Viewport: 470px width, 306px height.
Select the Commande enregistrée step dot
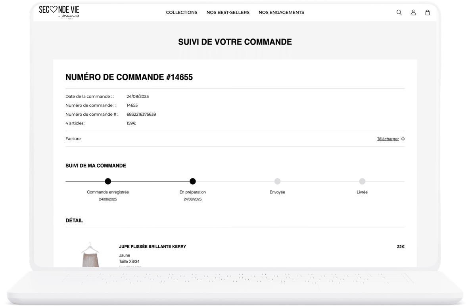click(108, 182)
